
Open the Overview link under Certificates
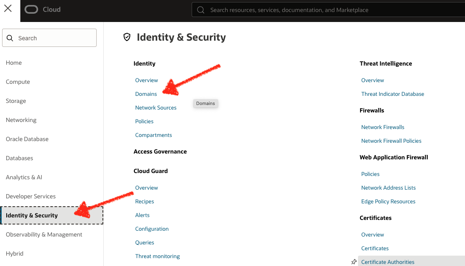pyautogui.click(x=372, y=234)
